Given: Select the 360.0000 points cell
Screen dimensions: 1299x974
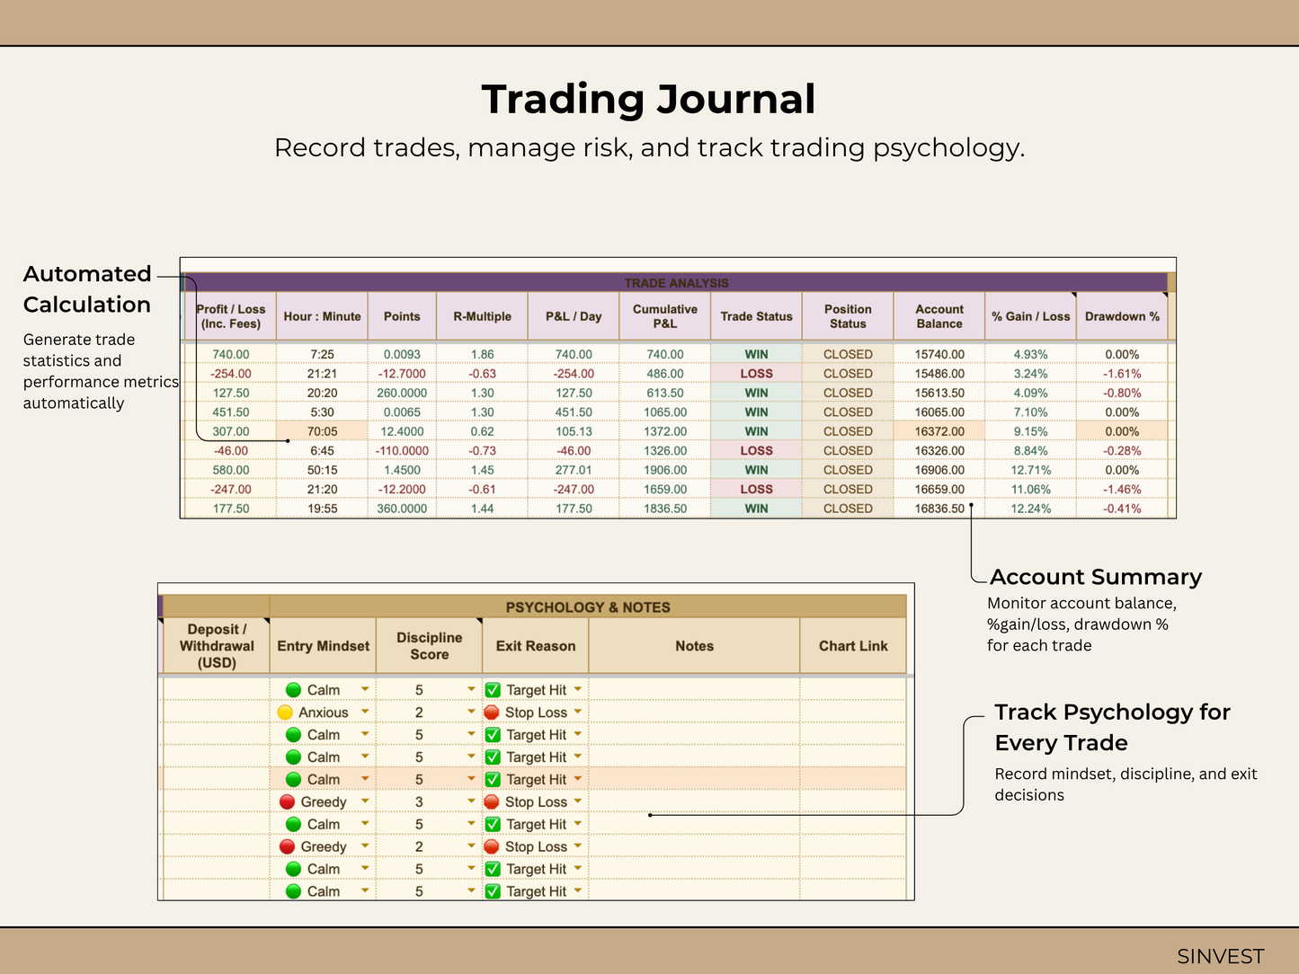Looking at the screenshot, I should [402, 509].
